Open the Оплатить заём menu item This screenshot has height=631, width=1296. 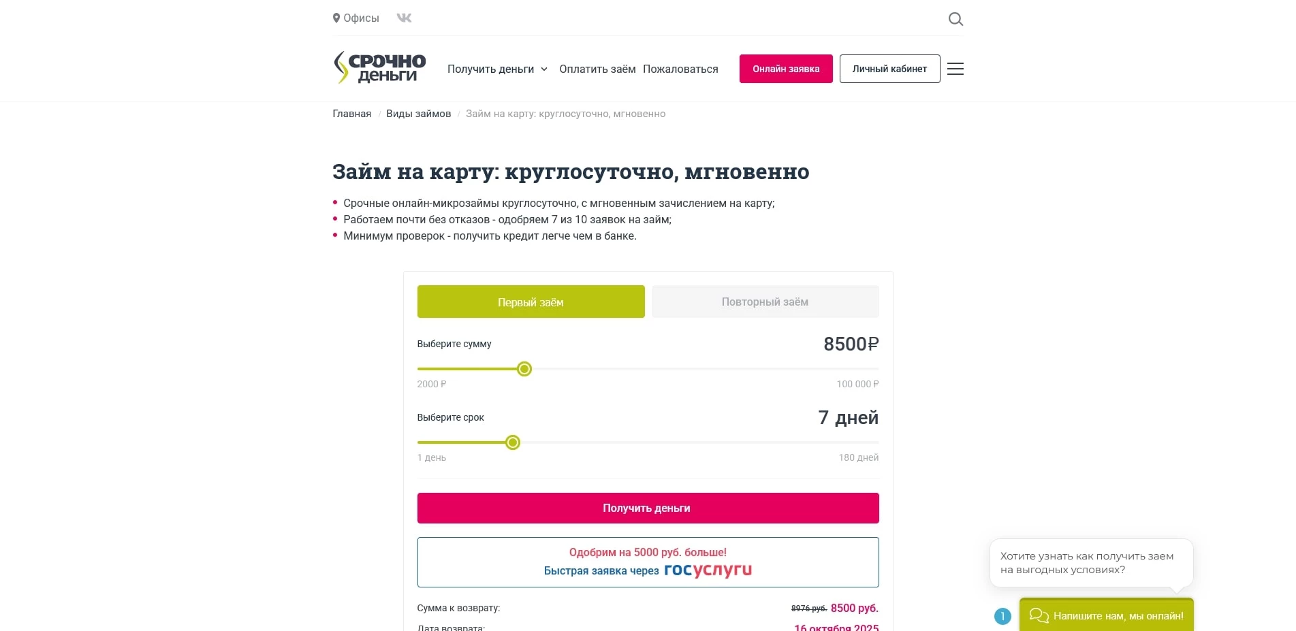pyautogui.click(x=597, y=69)
